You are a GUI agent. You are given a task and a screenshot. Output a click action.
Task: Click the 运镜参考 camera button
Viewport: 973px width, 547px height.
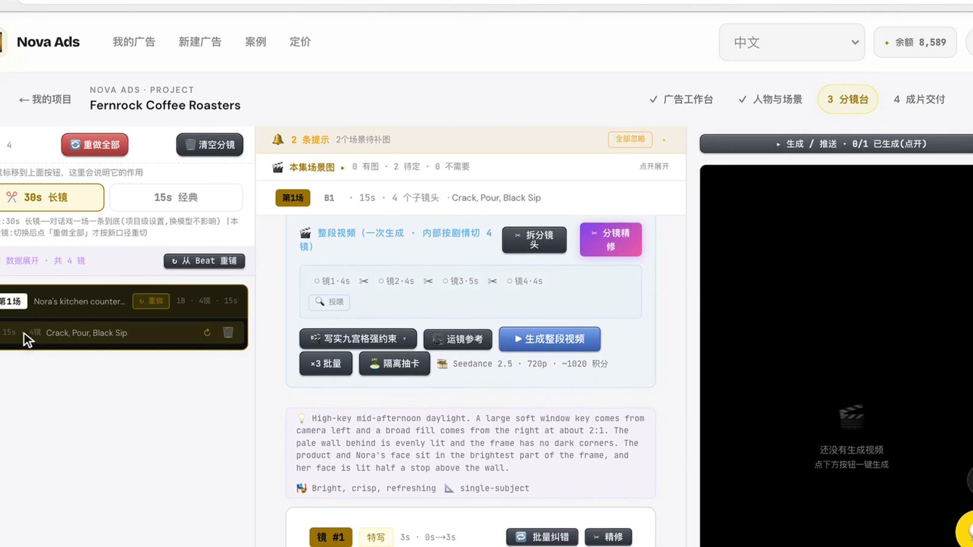pyautogui.click(x=458, y=339)
